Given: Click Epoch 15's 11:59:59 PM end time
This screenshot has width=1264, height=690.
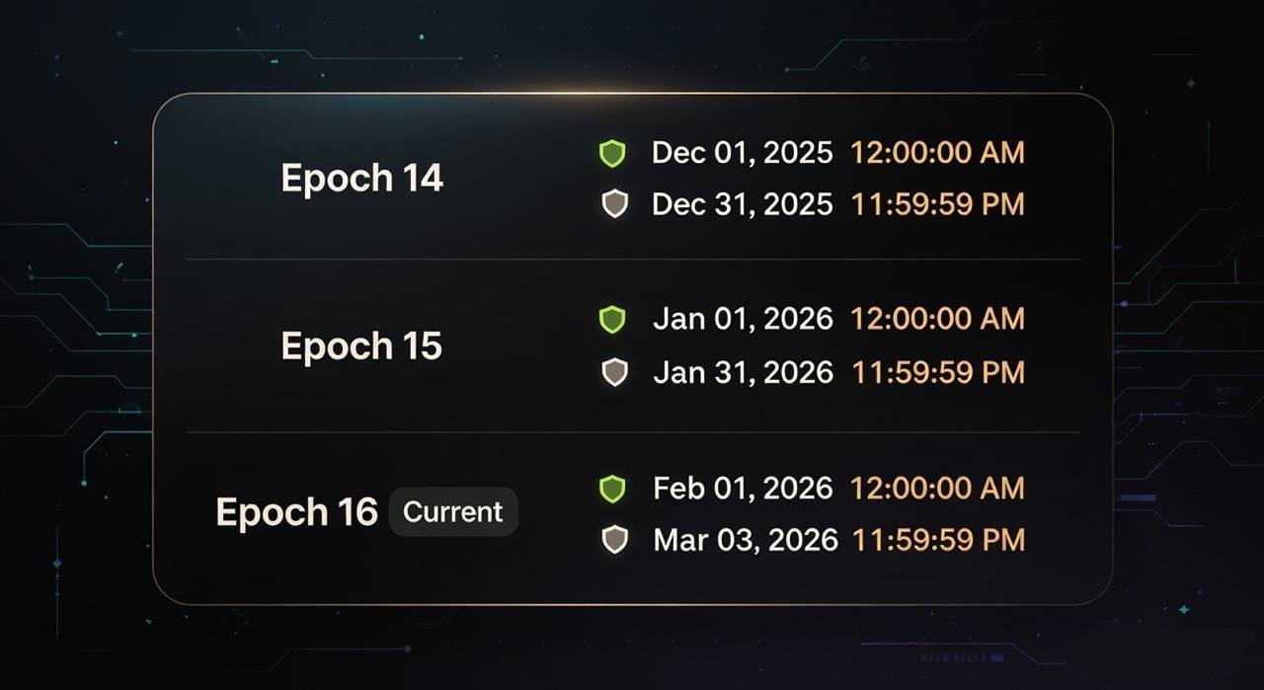Looking at the screenshot, I should [938, 372].
